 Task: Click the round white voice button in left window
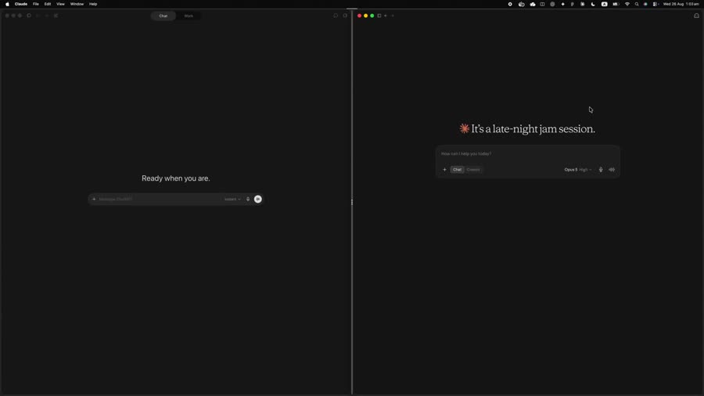pyautogui.click(x=257, y=199)
